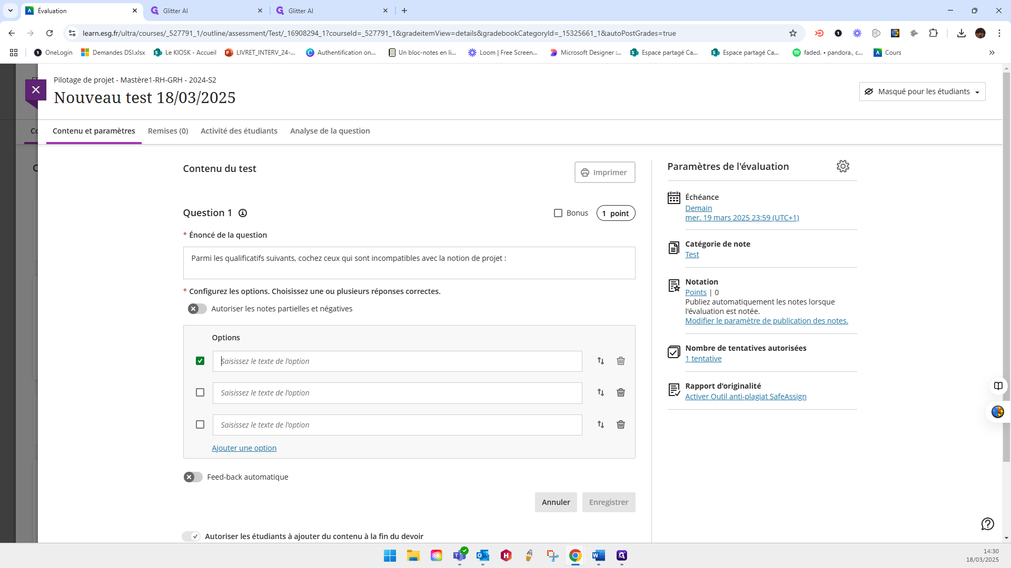Open the book icon on the right edge
Screen dimensions: 1011x568
point(998,386)
